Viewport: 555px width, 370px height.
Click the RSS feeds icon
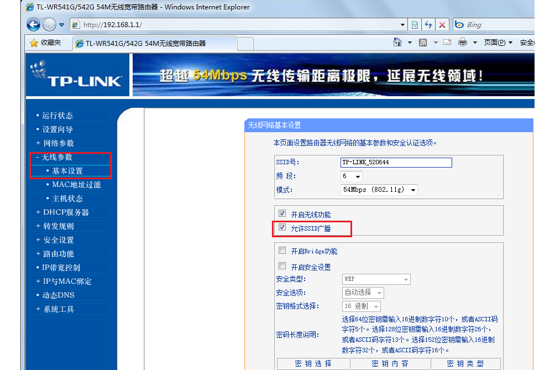(423, 43)
